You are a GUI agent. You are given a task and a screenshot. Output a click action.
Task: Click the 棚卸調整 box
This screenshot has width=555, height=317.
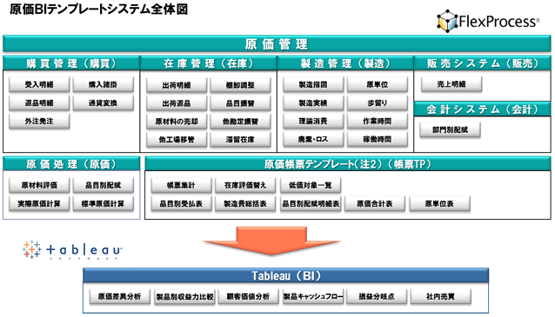click(240, 85)
